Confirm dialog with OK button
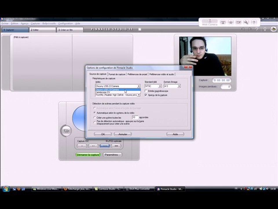Viewport: 278px width, 209px height. (x=103, y=134)
